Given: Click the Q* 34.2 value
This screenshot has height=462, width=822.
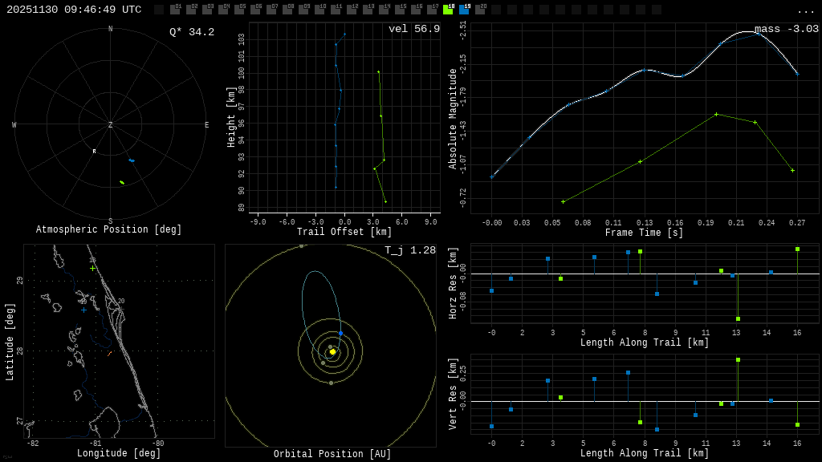Looking at the screenshot, I should coord(192,32).
